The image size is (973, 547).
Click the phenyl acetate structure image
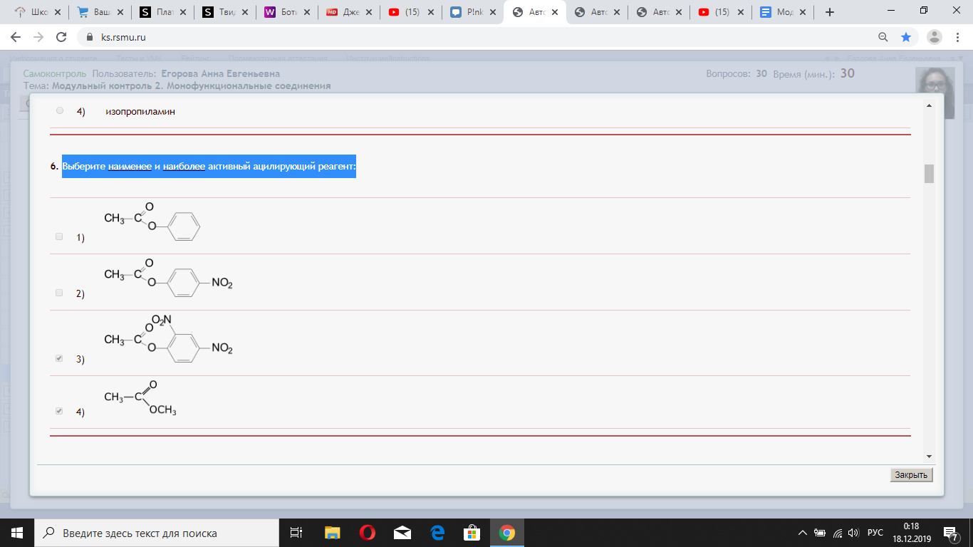click(152, 222)
